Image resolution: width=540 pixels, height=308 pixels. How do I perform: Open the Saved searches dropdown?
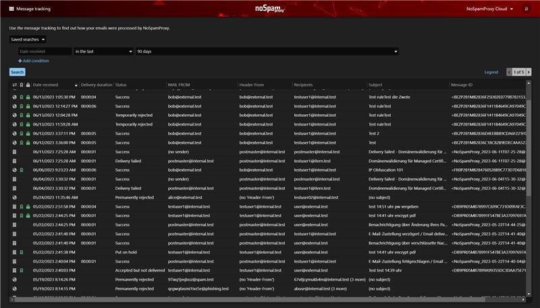(x=28, y=40)
